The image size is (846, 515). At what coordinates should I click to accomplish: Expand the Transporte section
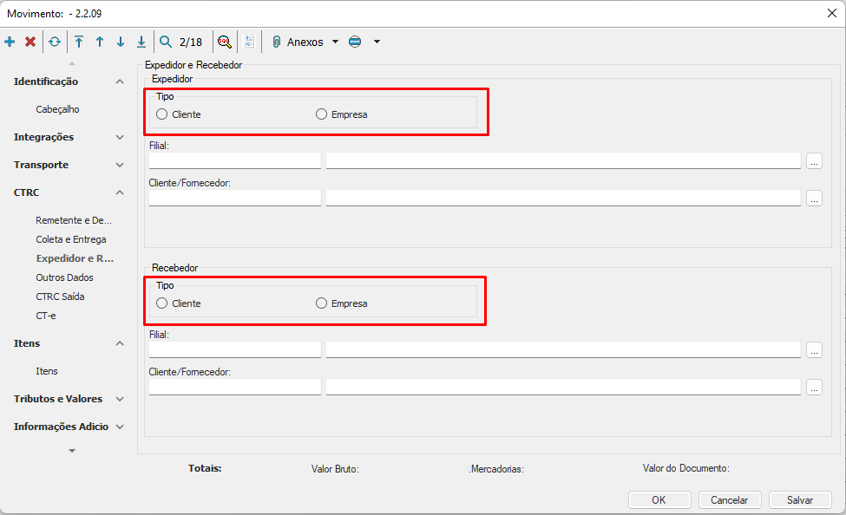click(x=120, y=165)
